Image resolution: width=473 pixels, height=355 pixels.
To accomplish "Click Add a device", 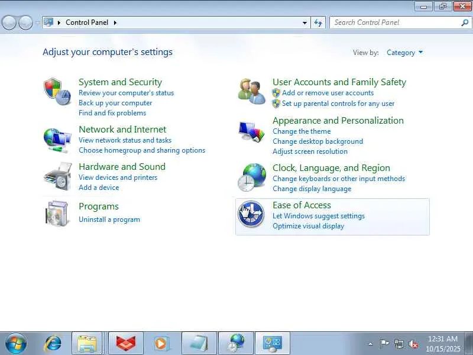I will click(99, 187).
